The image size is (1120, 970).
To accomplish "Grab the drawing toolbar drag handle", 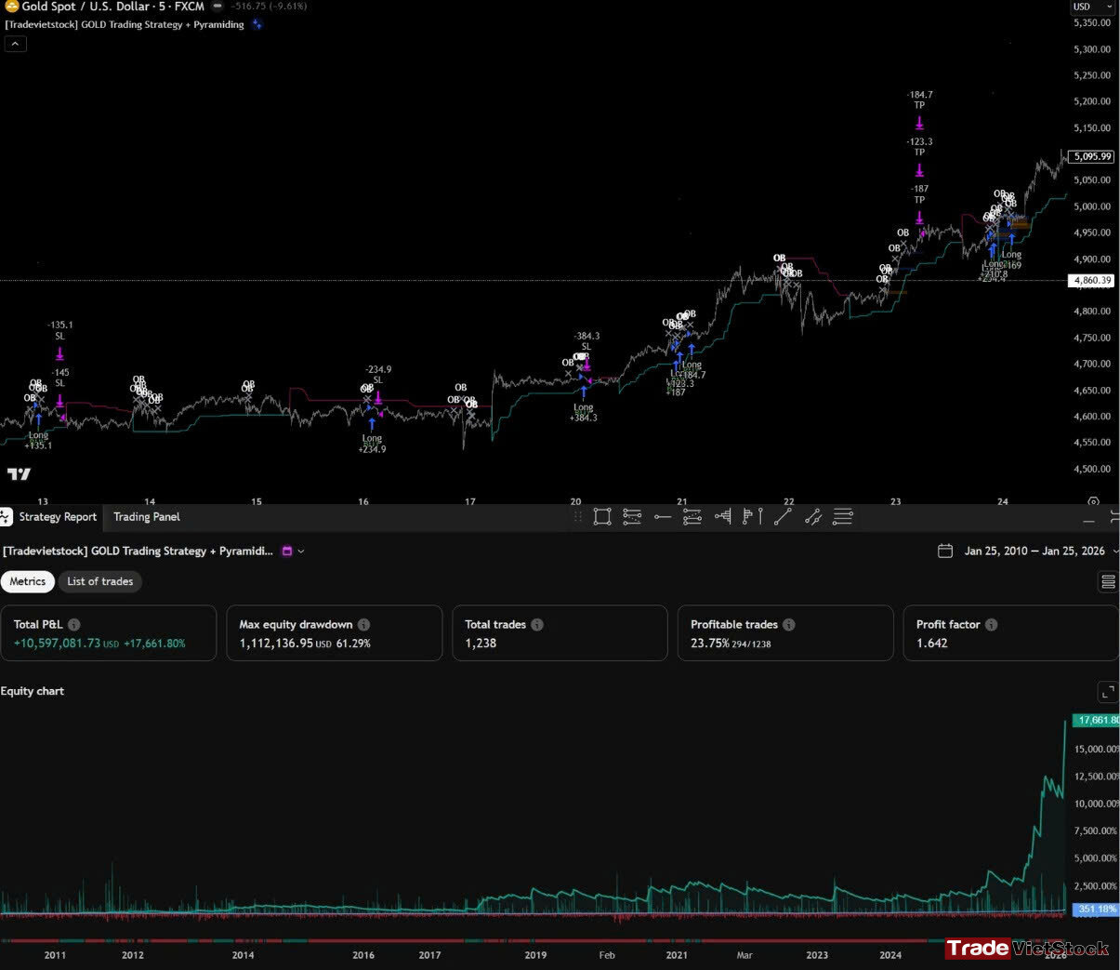I will (578, 517).
